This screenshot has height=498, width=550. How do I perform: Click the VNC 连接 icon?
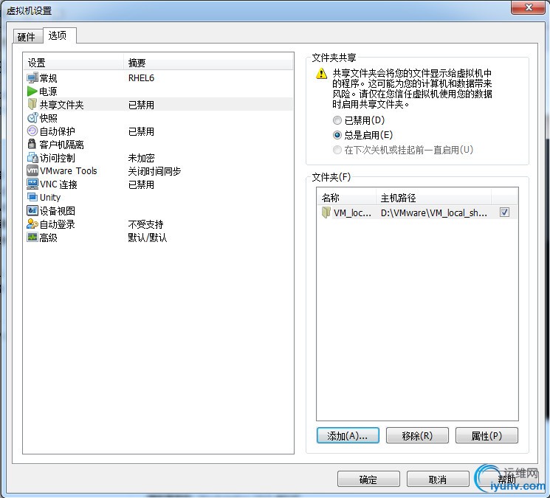[32, 184]
